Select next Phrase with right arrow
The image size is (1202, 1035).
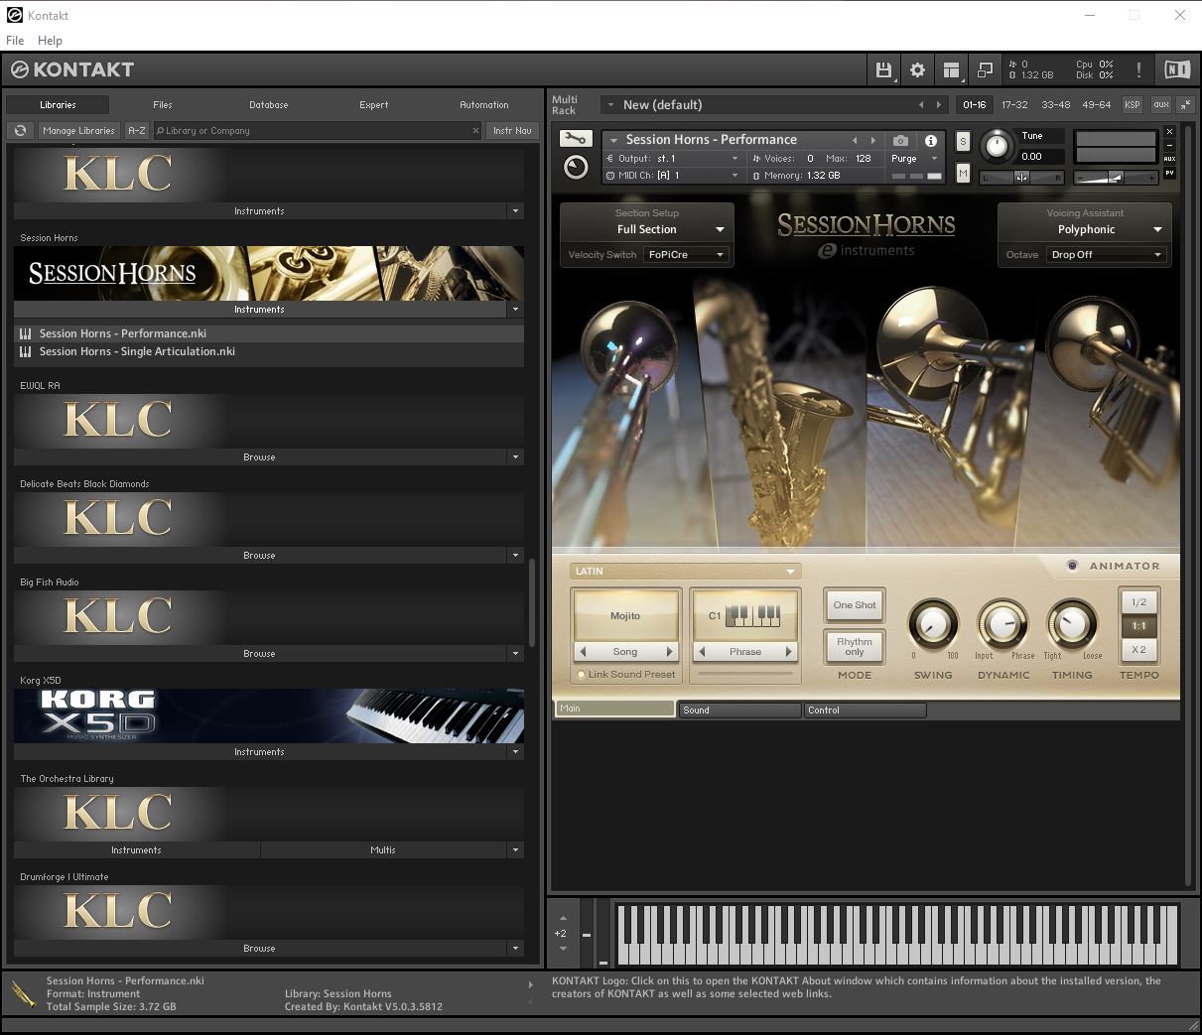click(x=789, y=652)
